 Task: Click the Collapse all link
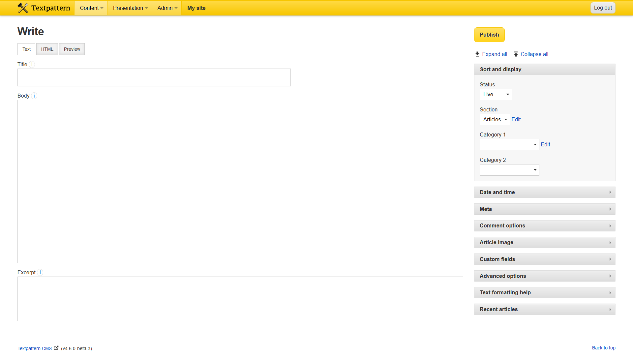534,54
